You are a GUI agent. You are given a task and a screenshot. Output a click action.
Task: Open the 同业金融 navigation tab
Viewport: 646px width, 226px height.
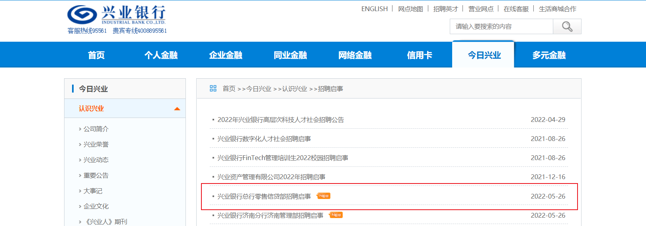click(x=290, y=55)
